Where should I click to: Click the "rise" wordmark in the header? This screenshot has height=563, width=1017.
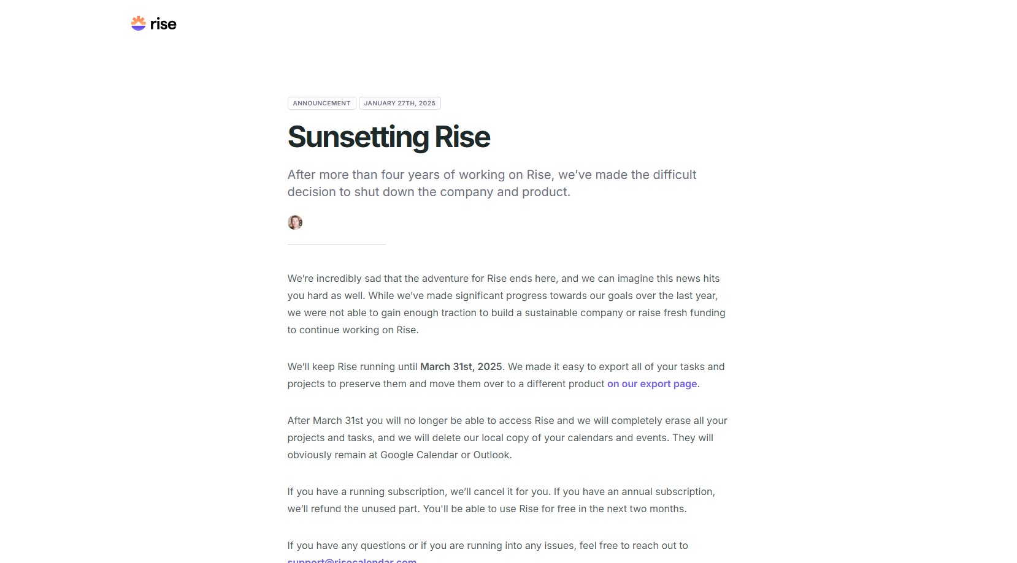163,24
